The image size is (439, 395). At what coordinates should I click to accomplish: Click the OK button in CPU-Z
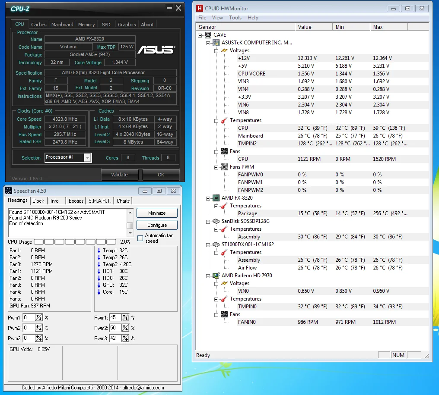[161, 175]
